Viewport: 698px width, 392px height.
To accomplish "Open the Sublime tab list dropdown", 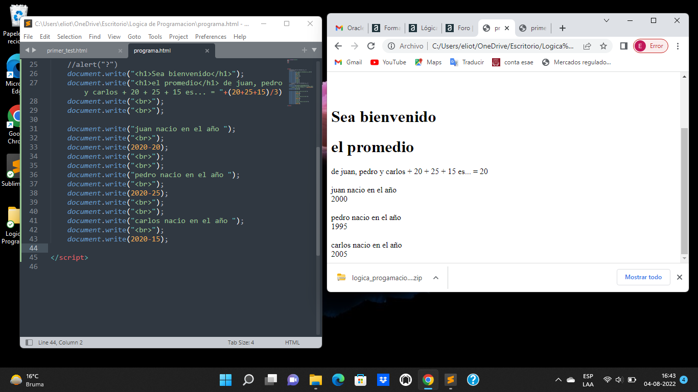I will click(x=314, y=50).
